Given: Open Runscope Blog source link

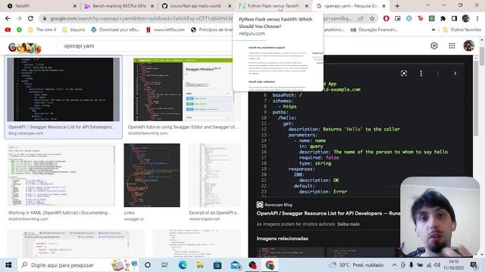Looking at the screenshot, I should 274,205.
